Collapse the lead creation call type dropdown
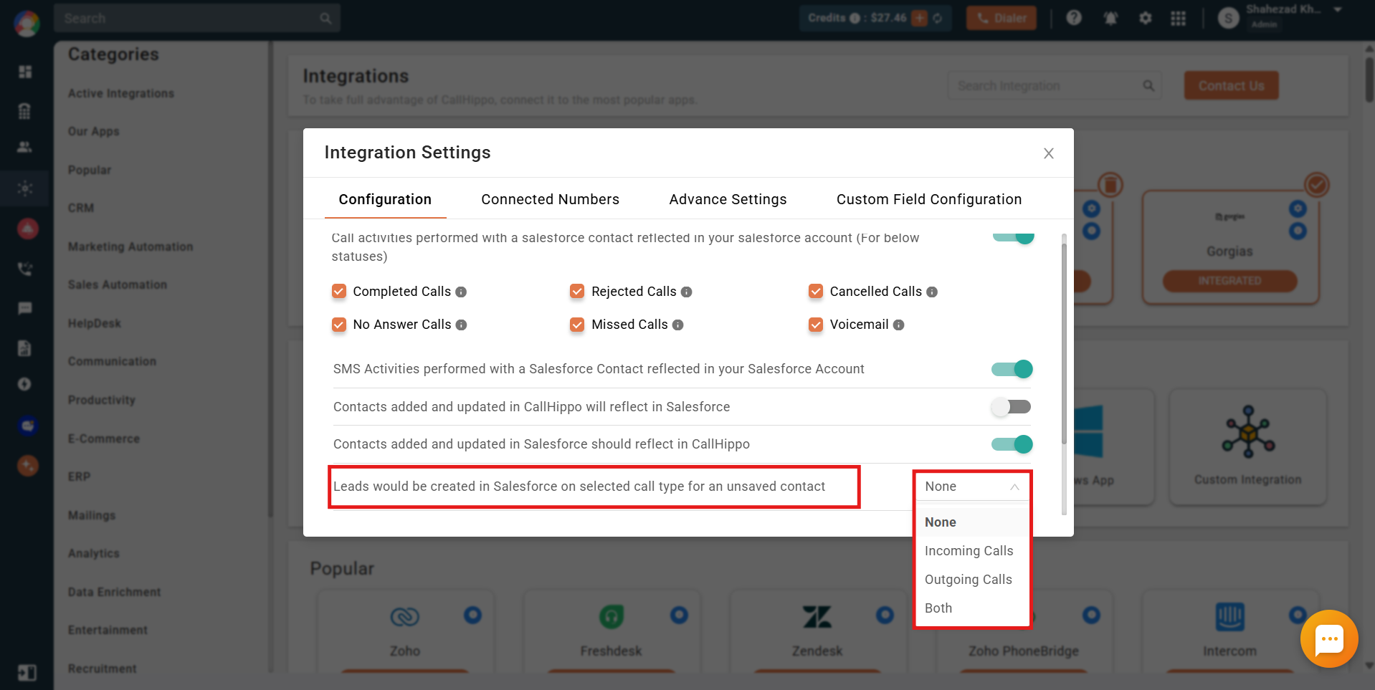 pos(972,487)
